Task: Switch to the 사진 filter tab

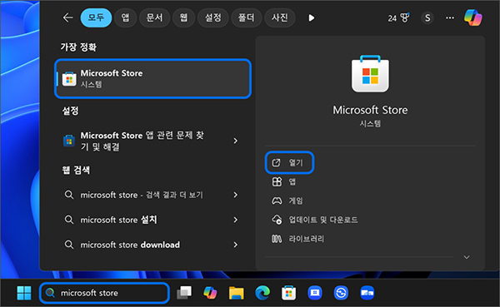Action: coord(280,17)
